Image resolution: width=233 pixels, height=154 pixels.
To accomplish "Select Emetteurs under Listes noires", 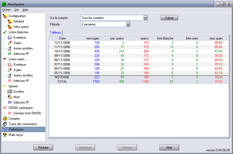I will click(20, 64).
